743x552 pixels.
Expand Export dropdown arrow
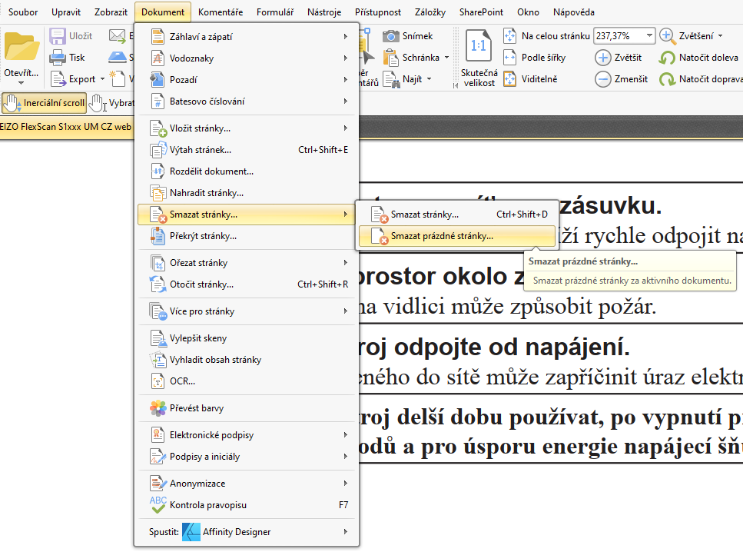click(102, 78)
